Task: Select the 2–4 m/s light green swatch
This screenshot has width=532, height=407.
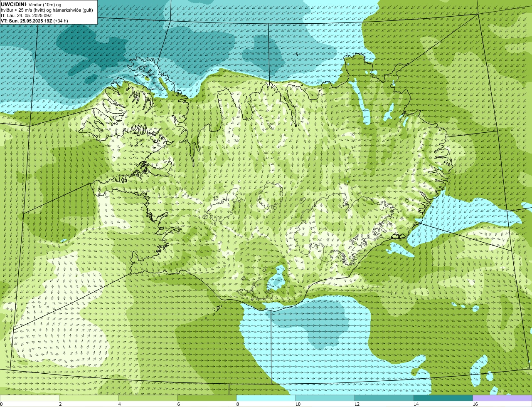Action: (89, 398)
